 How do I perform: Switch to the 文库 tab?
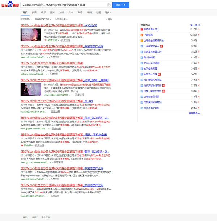(x=71, y=12)
